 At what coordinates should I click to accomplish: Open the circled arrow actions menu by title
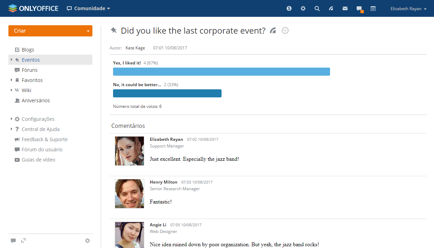click(x=285, y=31)
